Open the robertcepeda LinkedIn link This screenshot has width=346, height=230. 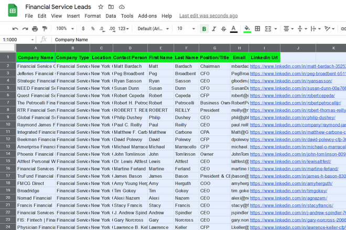(292, 96)
